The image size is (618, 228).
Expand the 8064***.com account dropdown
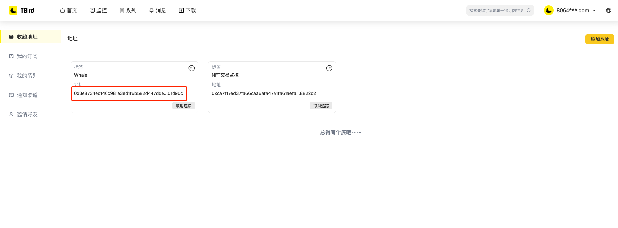(594, 10)
